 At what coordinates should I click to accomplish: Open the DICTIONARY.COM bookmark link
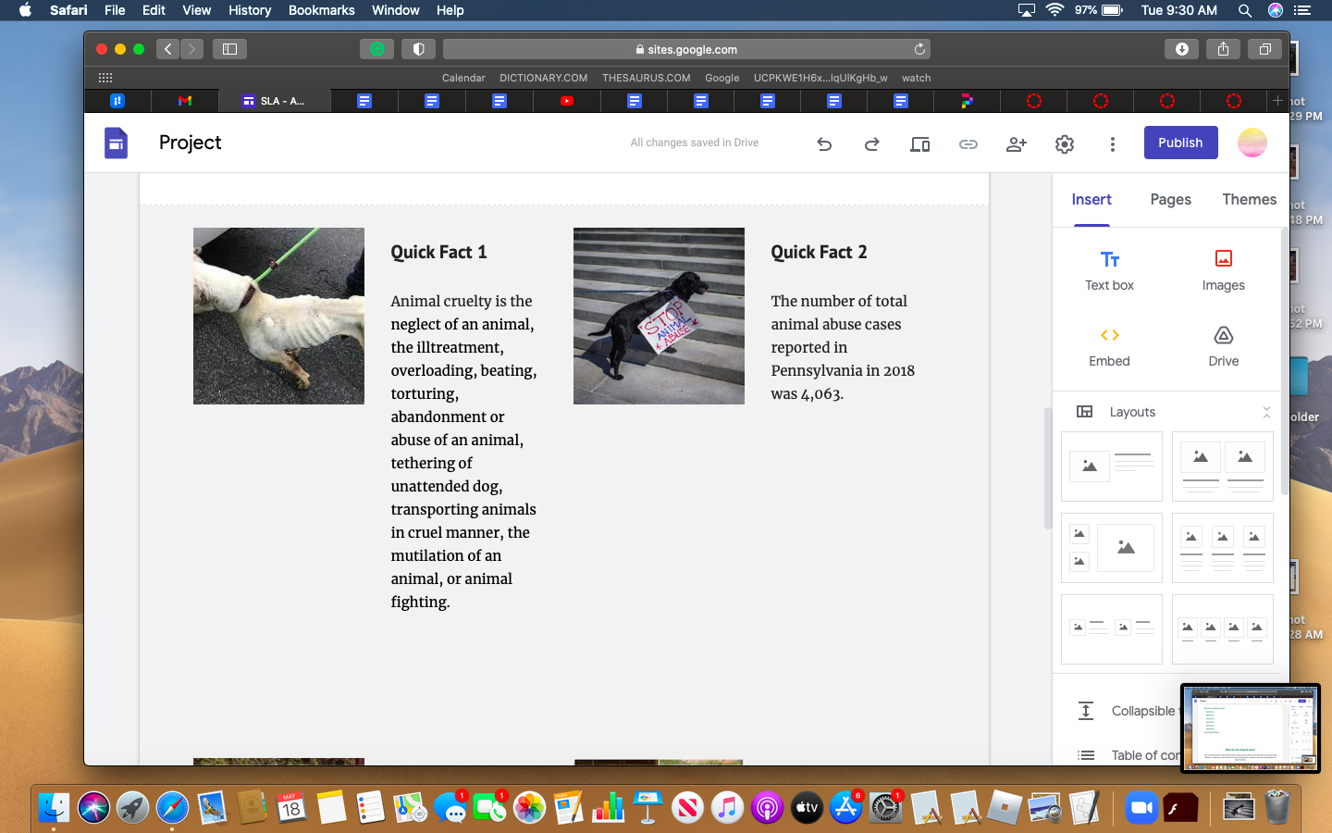[x=543, y=78]
